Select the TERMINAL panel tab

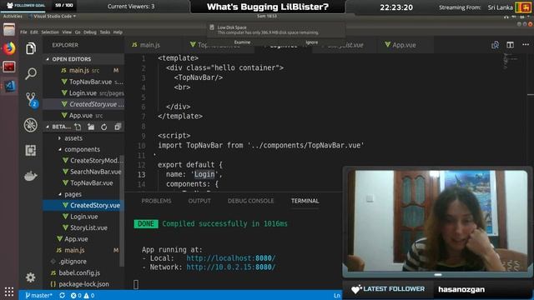305,201
